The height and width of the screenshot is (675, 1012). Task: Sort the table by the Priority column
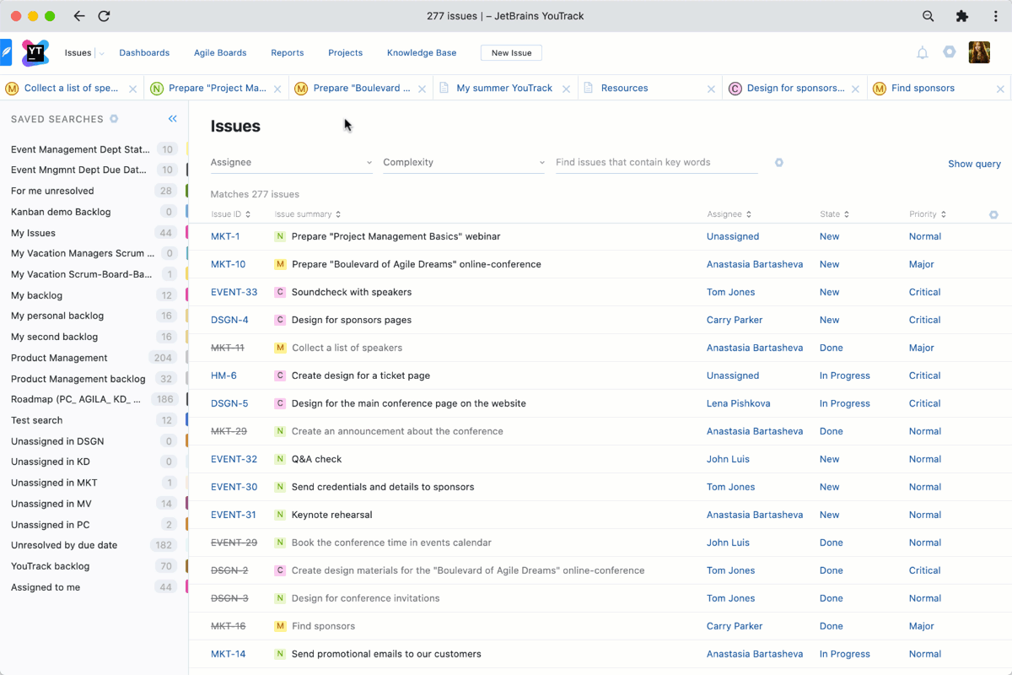927,214
